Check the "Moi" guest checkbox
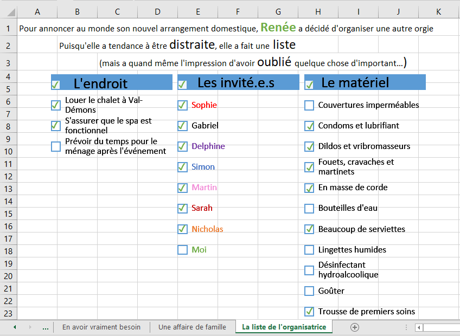This screenshot has width=460, height=336. pos(182,250)
